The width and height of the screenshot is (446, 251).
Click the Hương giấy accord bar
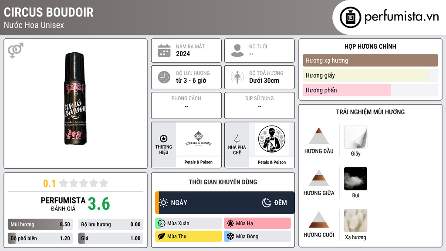coord(370,75)
